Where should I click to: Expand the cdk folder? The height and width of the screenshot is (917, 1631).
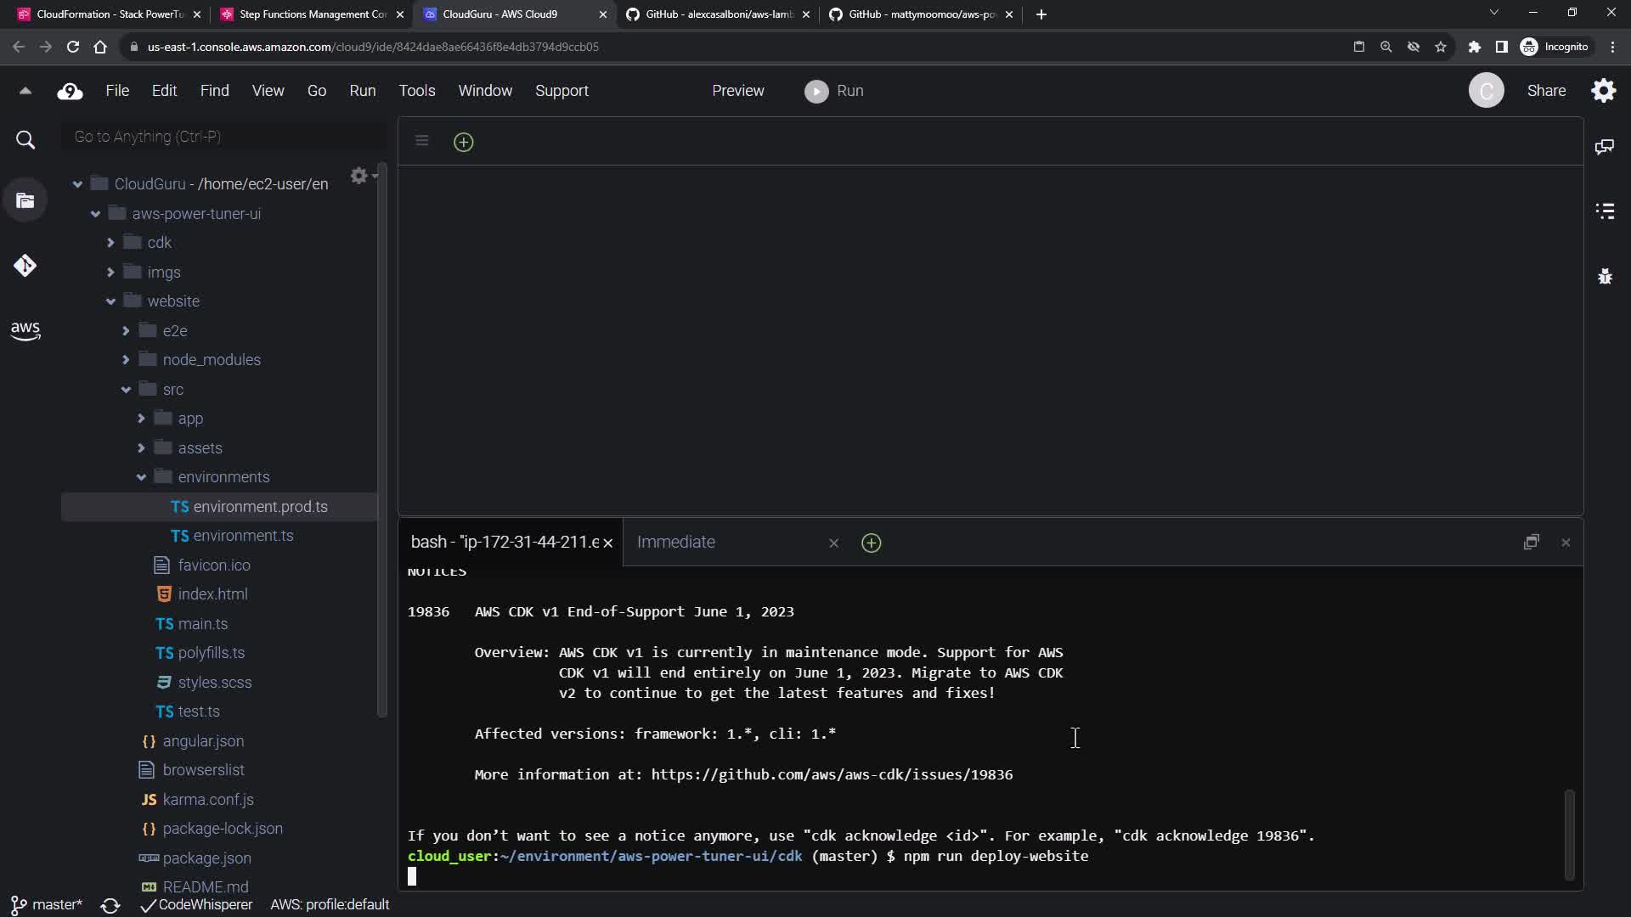point(110,243)
